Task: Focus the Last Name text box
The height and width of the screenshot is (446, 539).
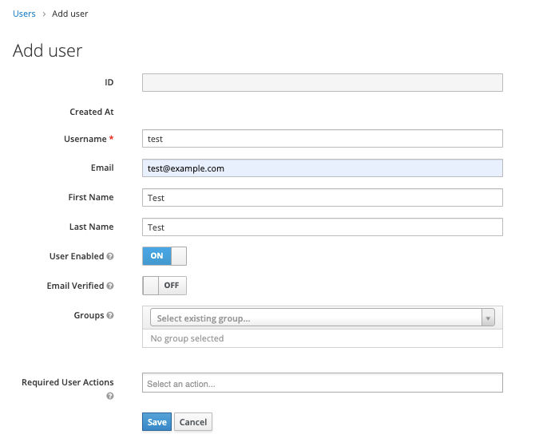Action: (x=323, y=227)
